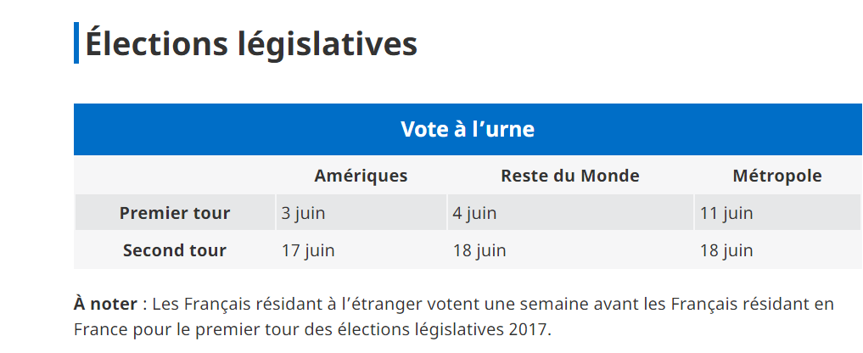Click "18 juin" under Reste du Monde

(x=479, y=250)
